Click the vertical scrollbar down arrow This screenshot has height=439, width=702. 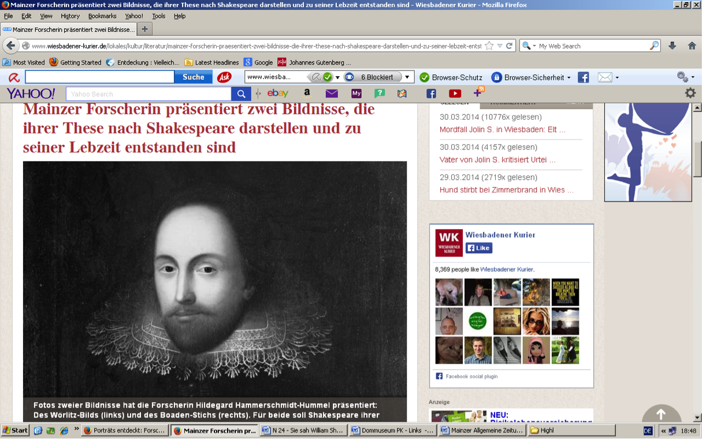(x=697, y=417)
